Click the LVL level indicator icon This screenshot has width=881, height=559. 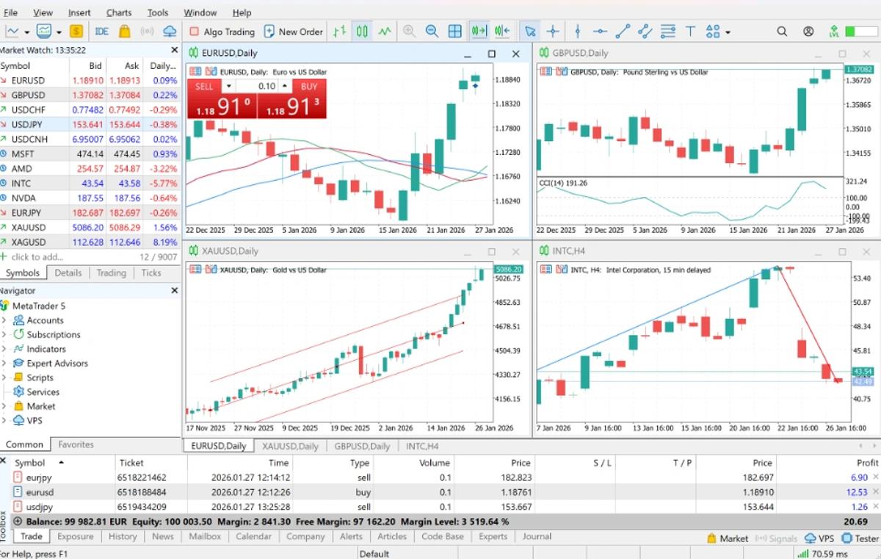(x=833, y=32)
